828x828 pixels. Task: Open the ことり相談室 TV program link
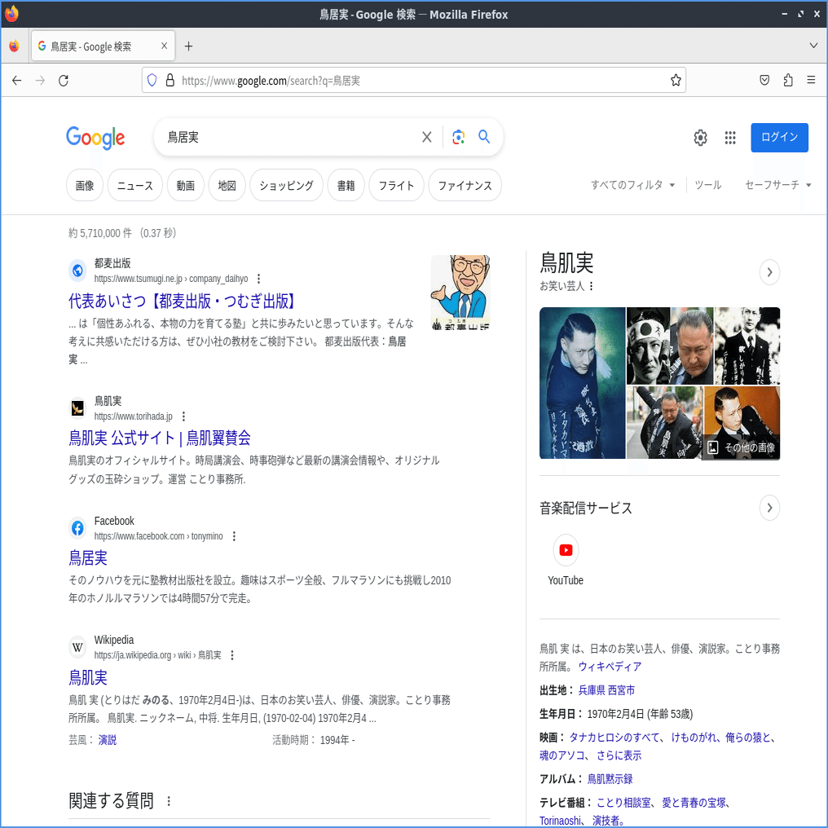[x=623, y=803]
